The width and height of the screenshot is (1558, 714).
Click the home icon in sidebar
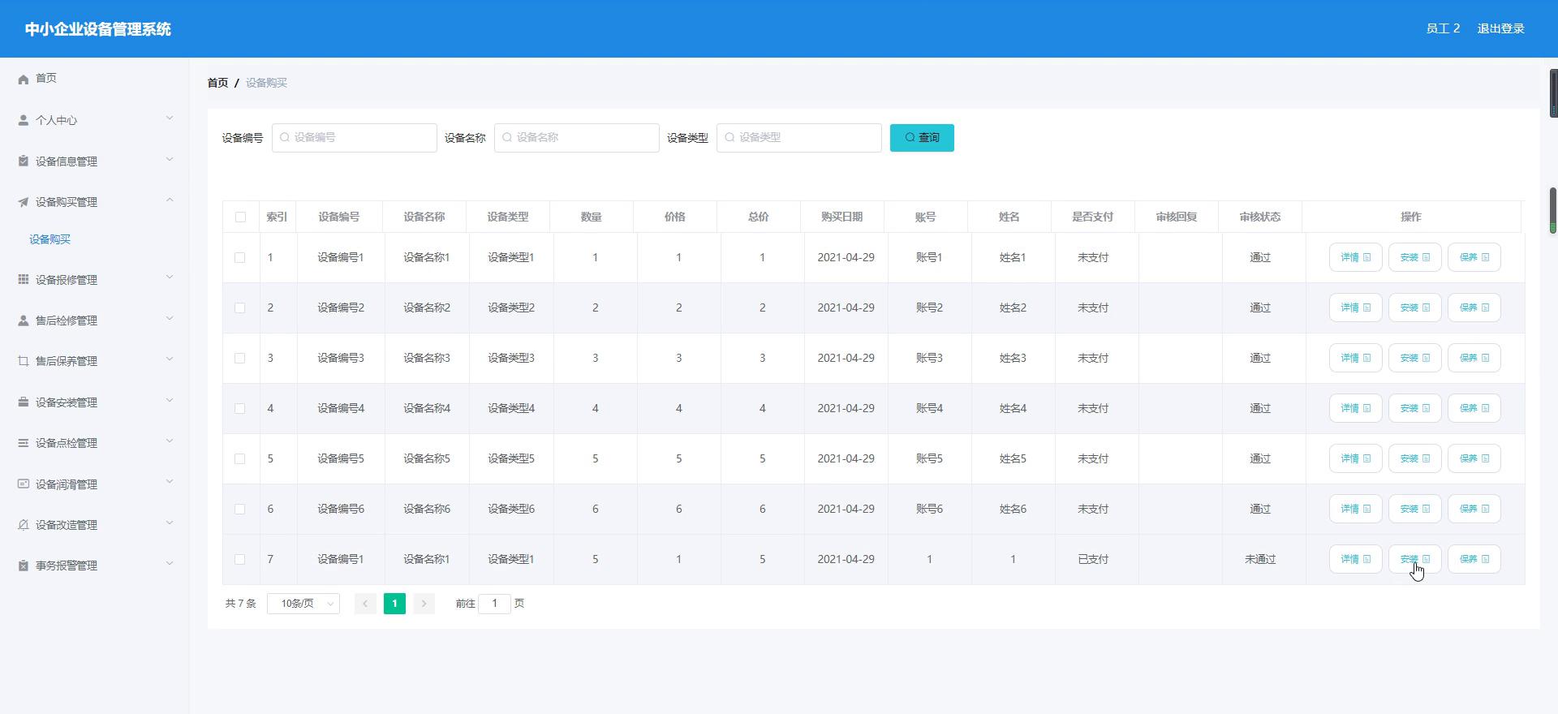[x=24, y=79]
